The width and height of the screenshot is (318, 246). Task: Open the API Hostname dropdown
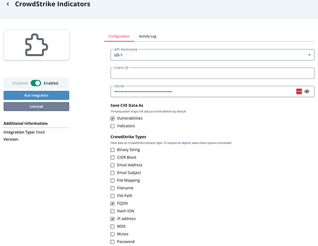213,55
